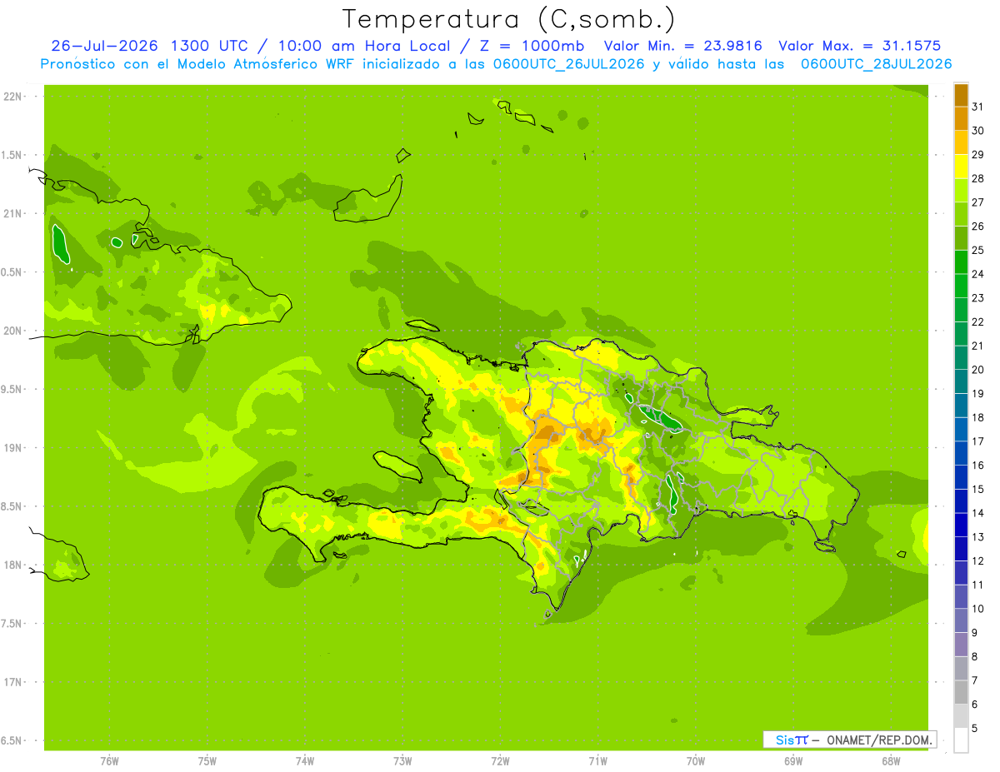Click the 18N latitude axis label

coord(12,565)
